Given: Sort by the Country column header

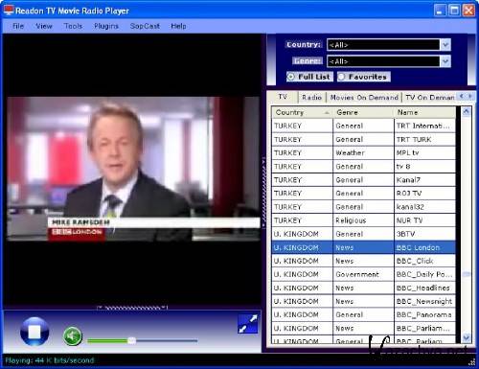Looking at the screenshot, I should pos(302,112).
